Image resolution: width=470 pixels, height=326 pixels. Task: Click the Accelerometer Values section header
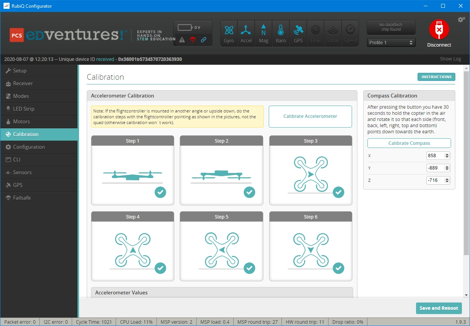click(222, 292)
